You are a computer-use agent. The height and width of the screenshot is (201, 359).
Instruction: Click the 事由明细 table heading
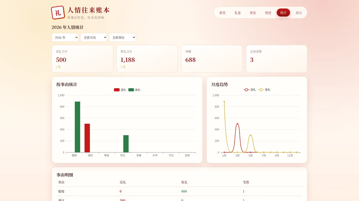pyautogui.click(x=65, y=175)
